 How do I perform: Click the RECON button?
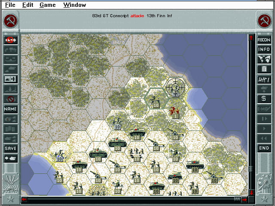(x=264, y=40)
